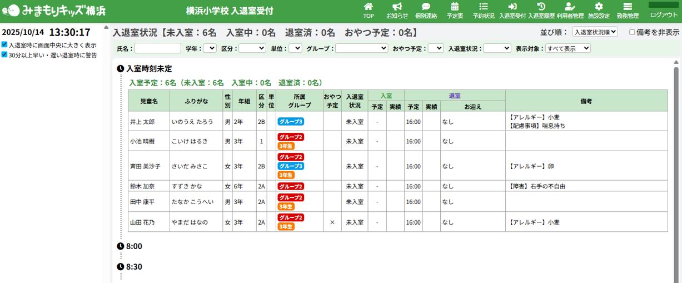Toggle 入退室時に画面中央に大きく表示 checkbox

click(x=4, y=44)
